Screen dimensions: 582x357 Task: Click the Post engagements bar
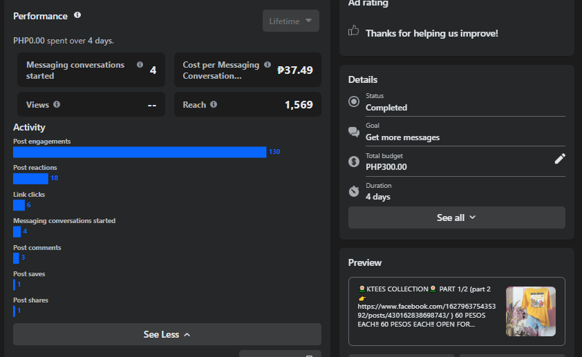(140, 152)
